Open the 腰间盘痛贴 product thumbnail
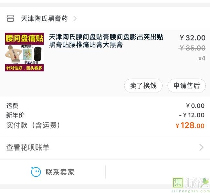The width and height of the screenshot is (210, 193). [25, 52]
